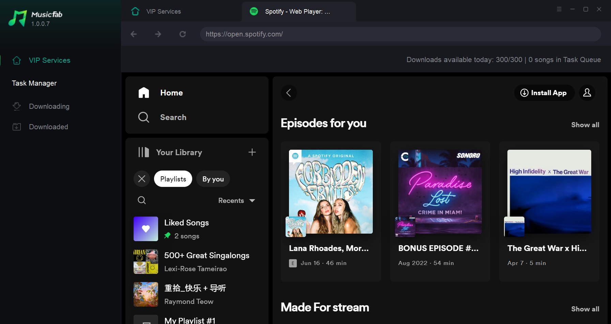The height and width of the screenshot is (324, 611).
Task: Open the Episodes for you heading
Action: (x=323, y=123)
